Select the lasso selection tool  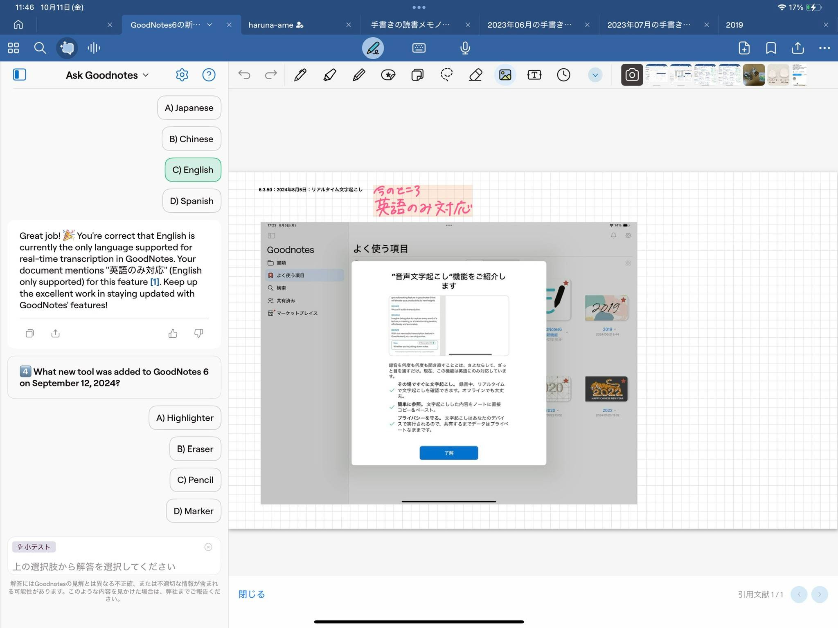[446, 75]
